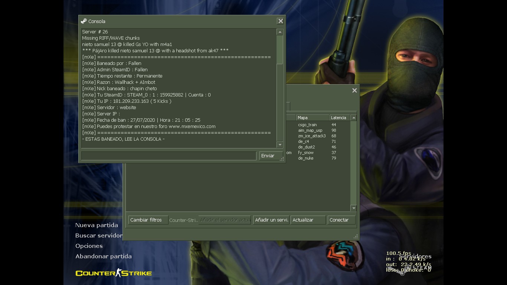Image resolution: width=507 pixels, height=285 pixels.
Task: Click console line with Fecha de ban
Action: click(141, 120)
